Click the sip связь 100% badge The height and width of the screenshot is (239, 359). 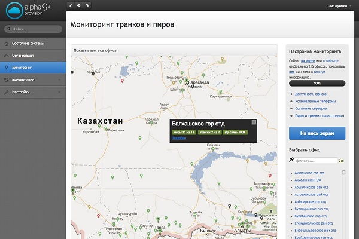pos(235,132)
